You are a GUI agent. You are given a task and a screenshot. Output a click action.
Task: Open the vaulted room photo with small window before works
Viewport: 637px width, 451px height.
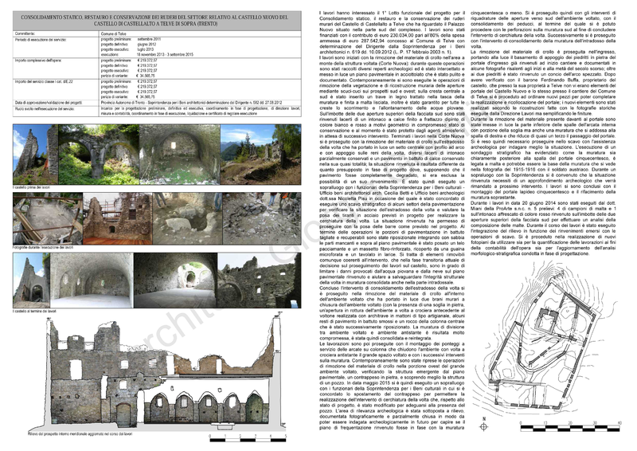180,155
